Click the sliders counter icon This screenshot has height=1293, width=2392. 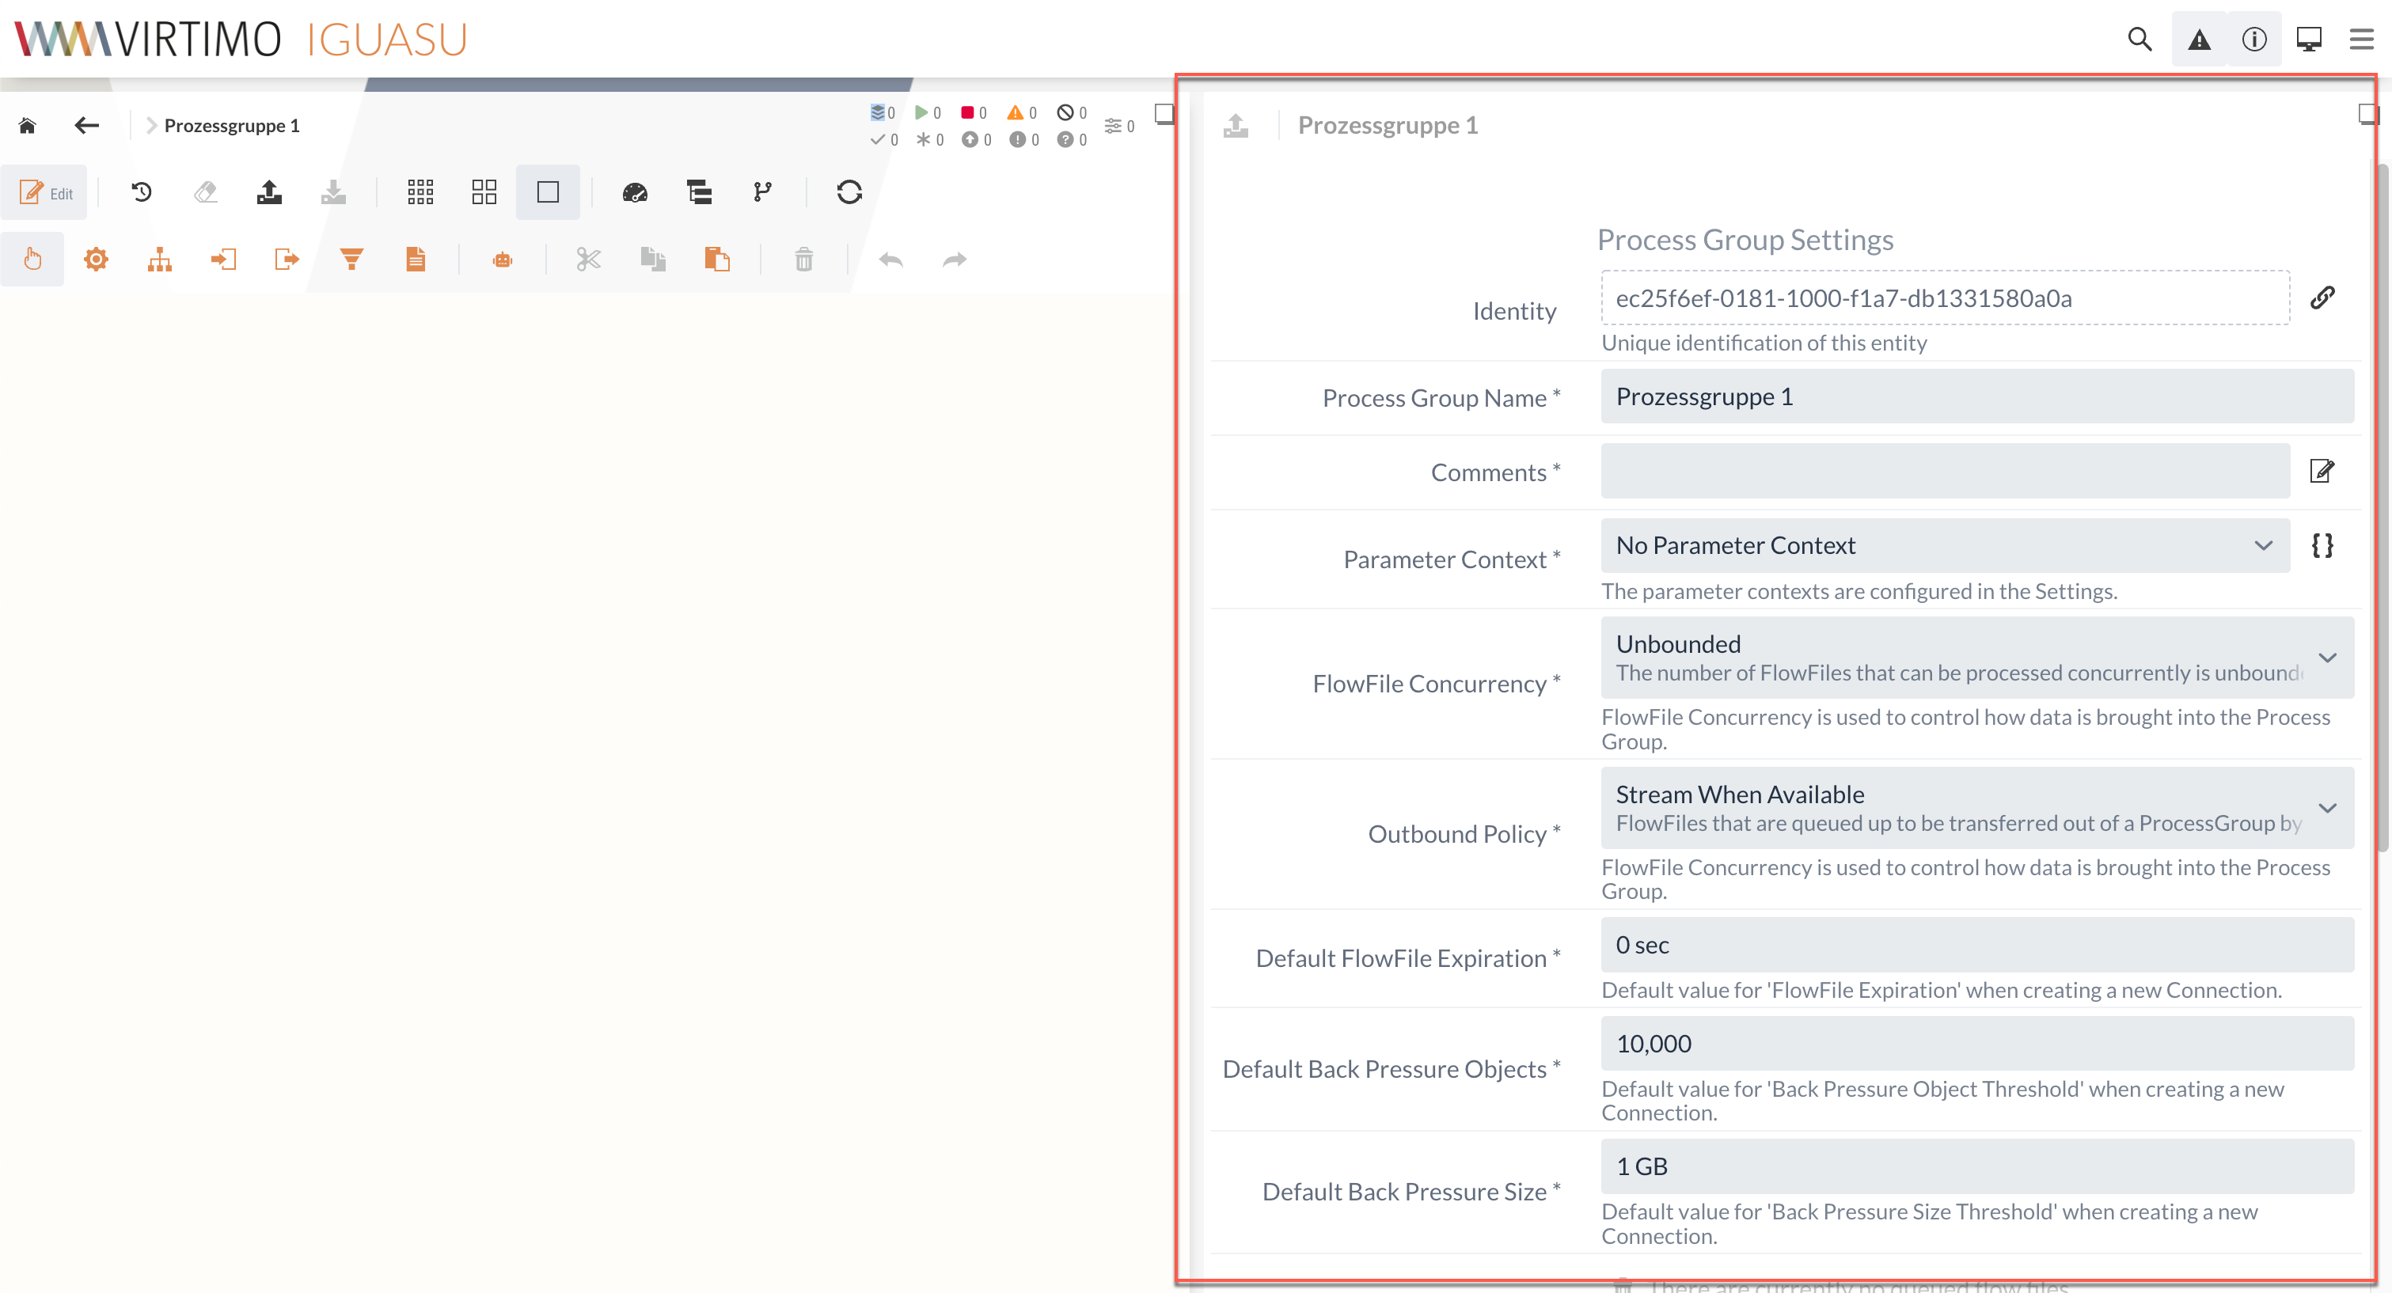point(1119,125)
